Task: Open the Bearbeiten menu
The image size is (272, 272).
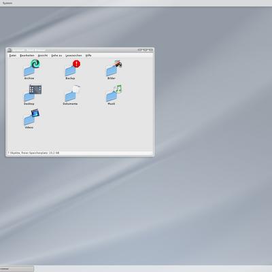Action: (x=27, y=56)
